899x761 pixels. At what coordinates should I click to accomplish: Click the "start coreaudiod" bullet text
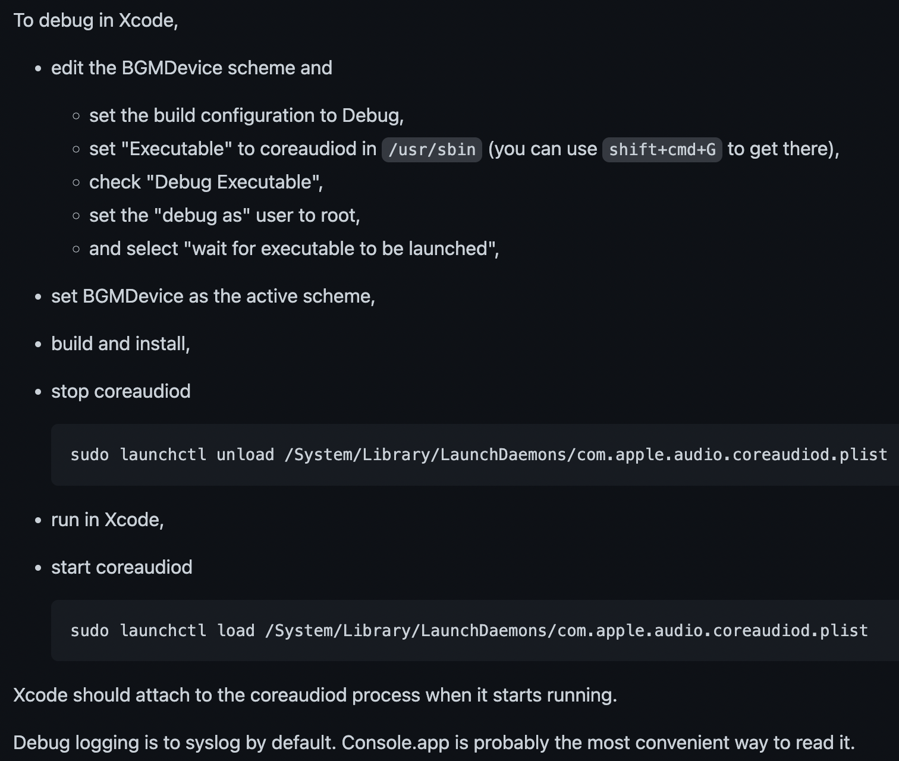[121, 567]
